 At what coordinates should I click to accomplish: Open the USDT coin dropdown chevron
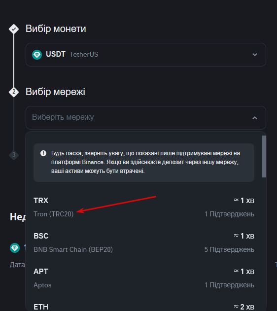255,55
